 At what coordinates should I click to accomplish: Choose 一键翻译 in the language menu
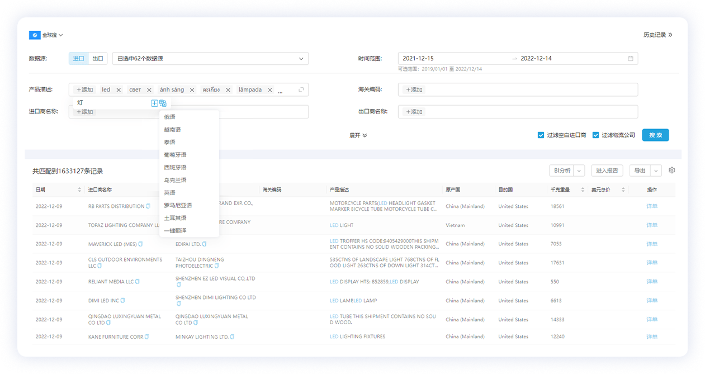click(x=175, y=230)
